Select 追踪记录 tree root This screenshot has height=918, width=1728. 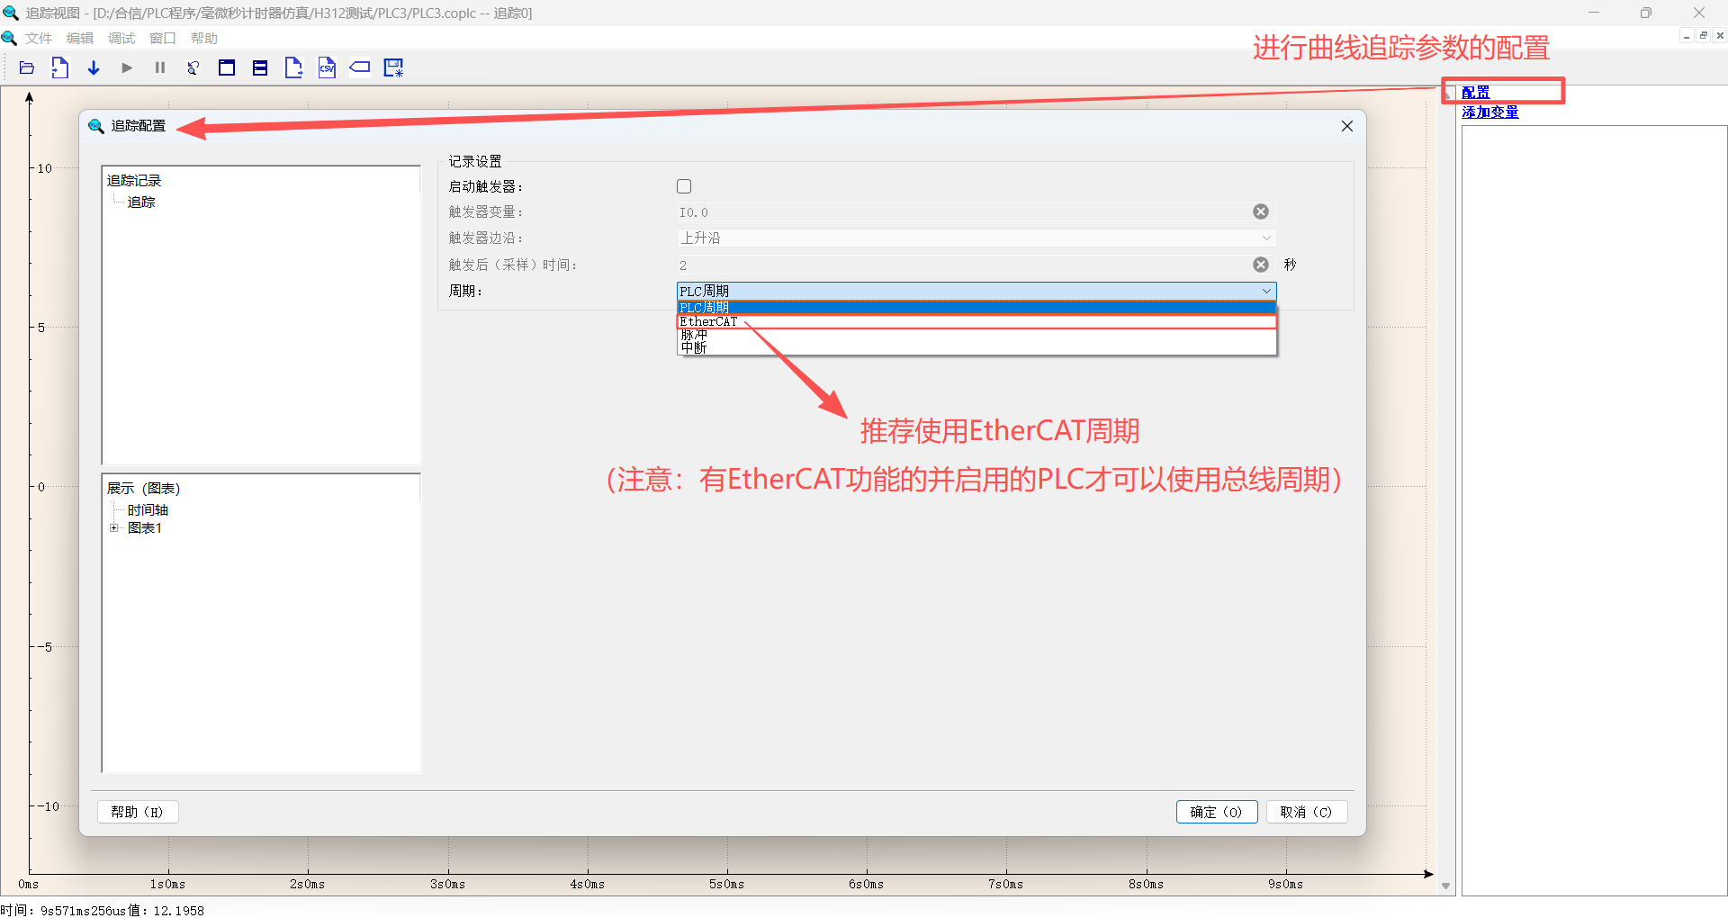click(x=134, y=181)
